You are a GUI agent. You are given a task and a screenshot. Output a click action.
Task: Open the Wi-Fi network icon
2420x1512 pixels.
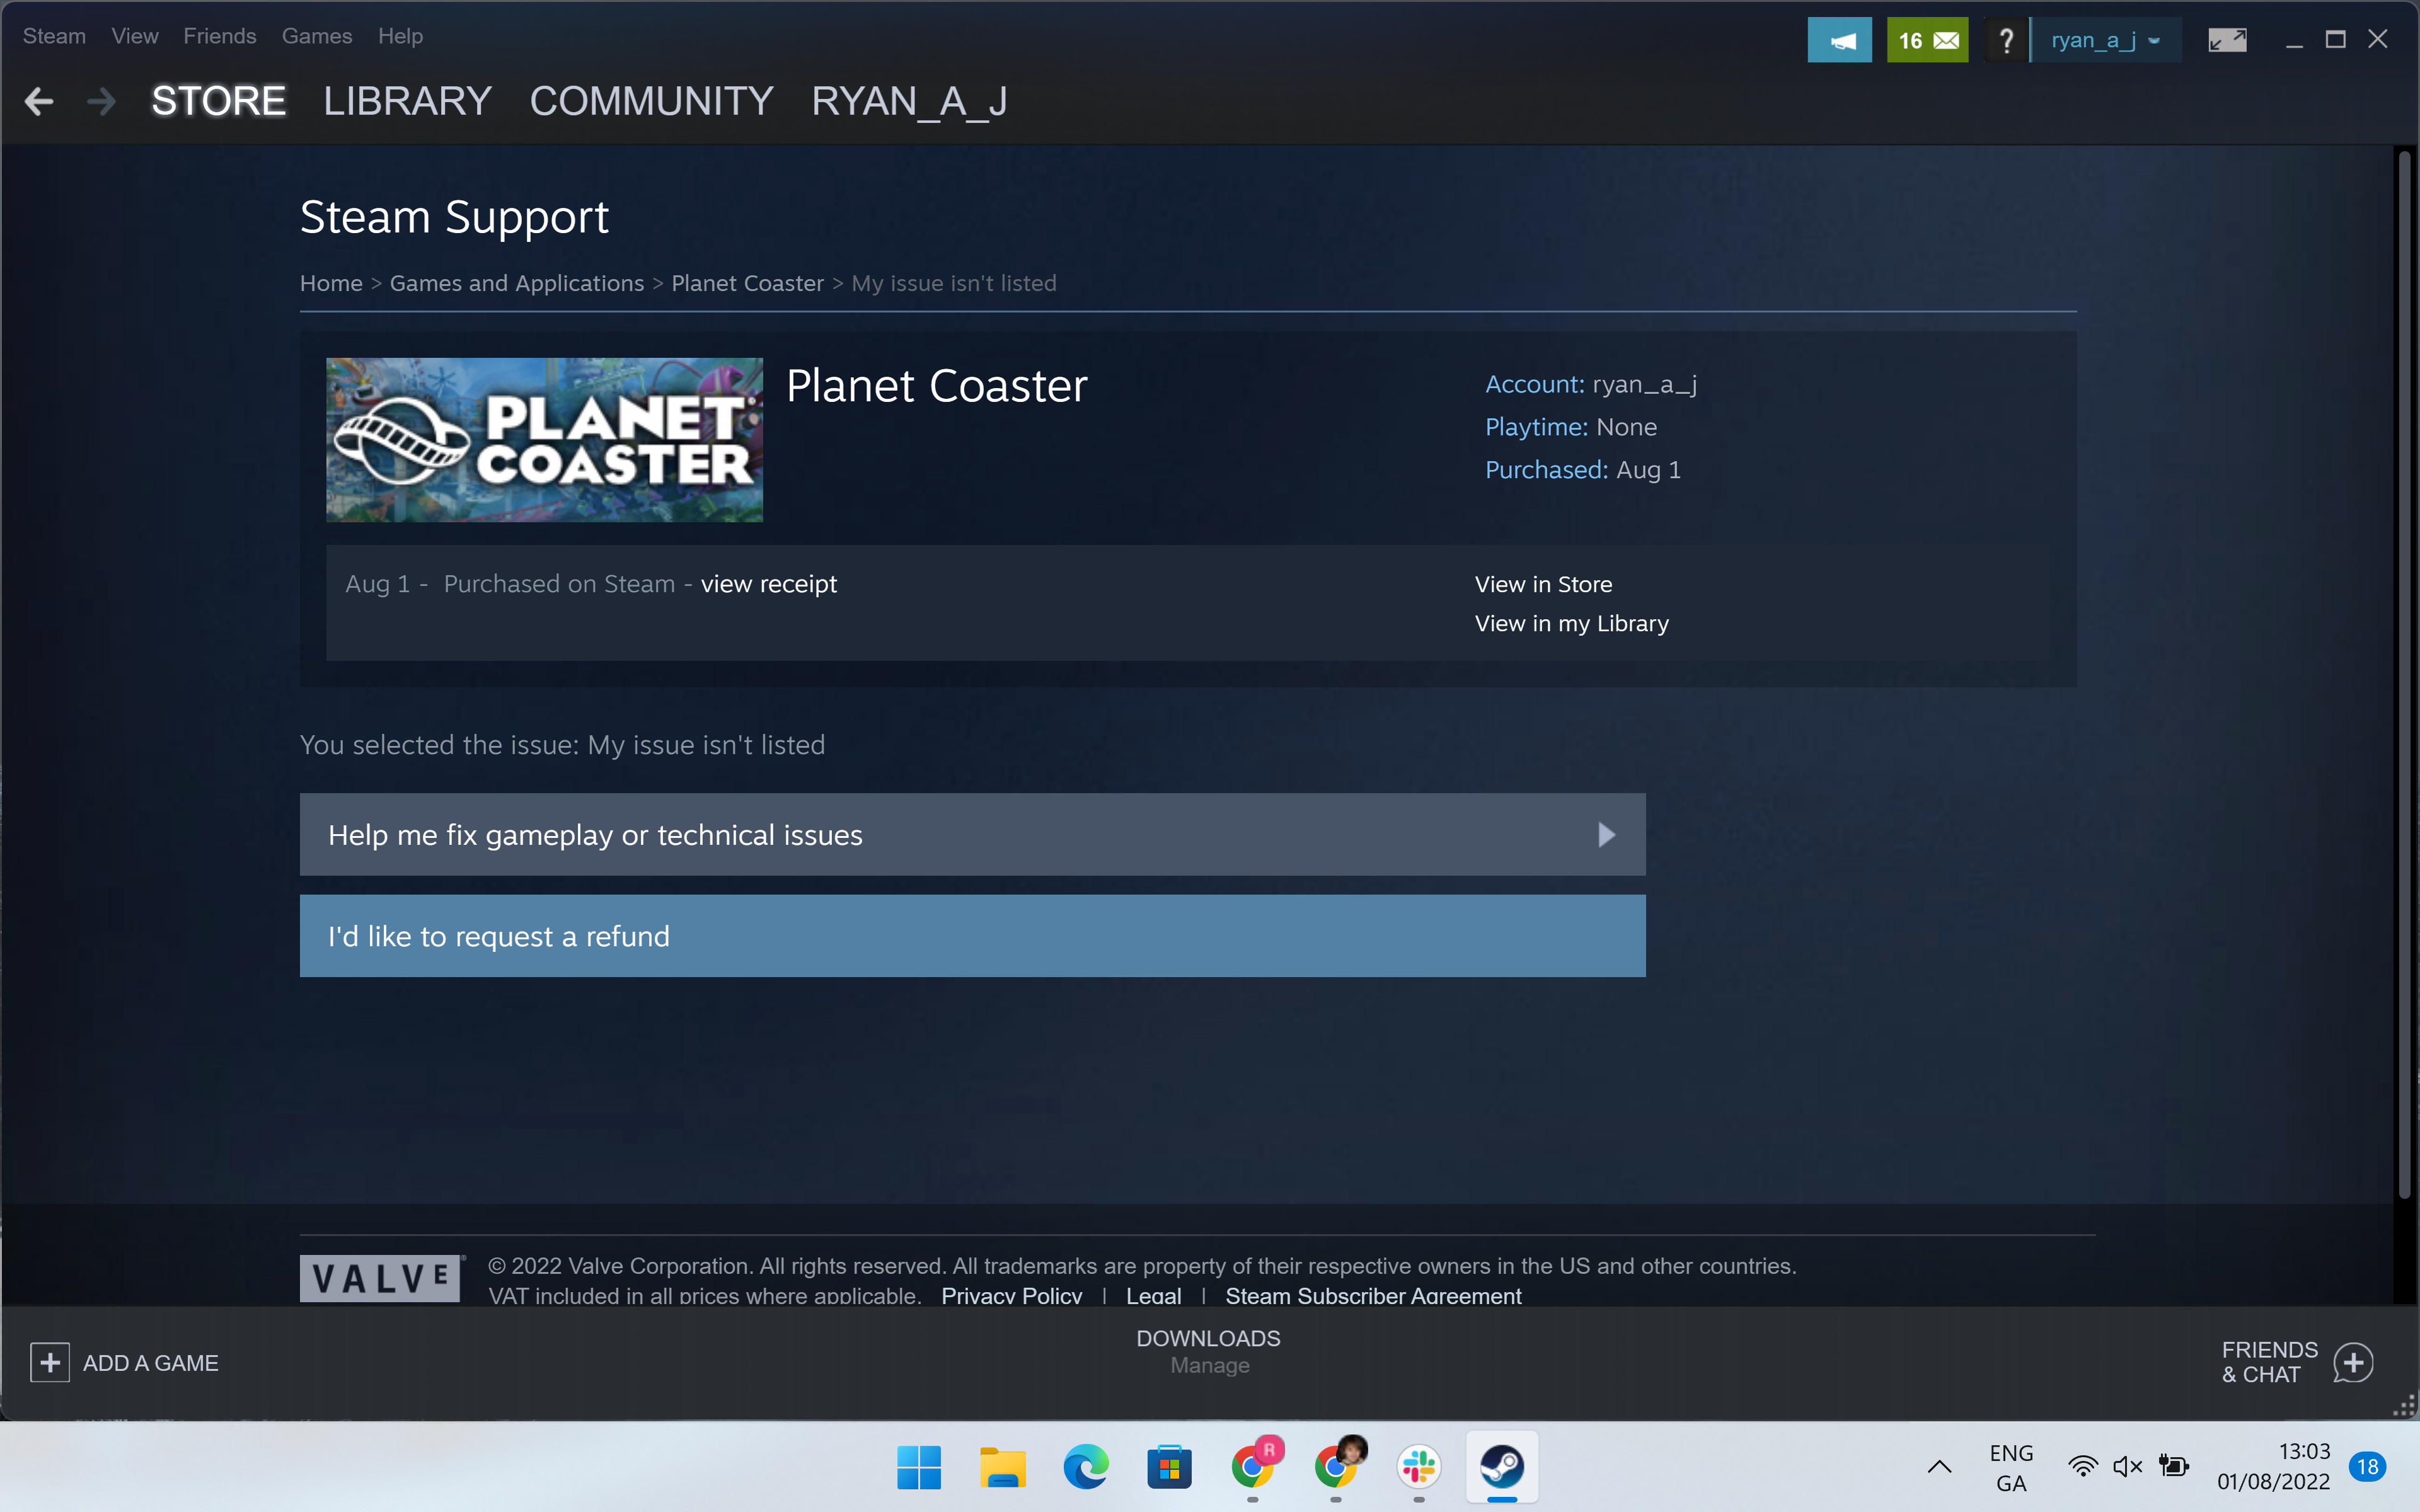tap(2083, 1467)
